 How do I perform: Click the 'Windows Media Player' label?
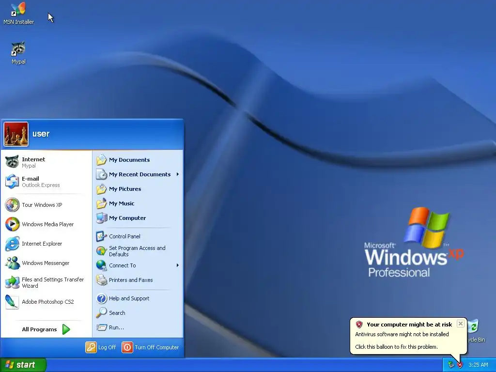click(x=48, y=224)
